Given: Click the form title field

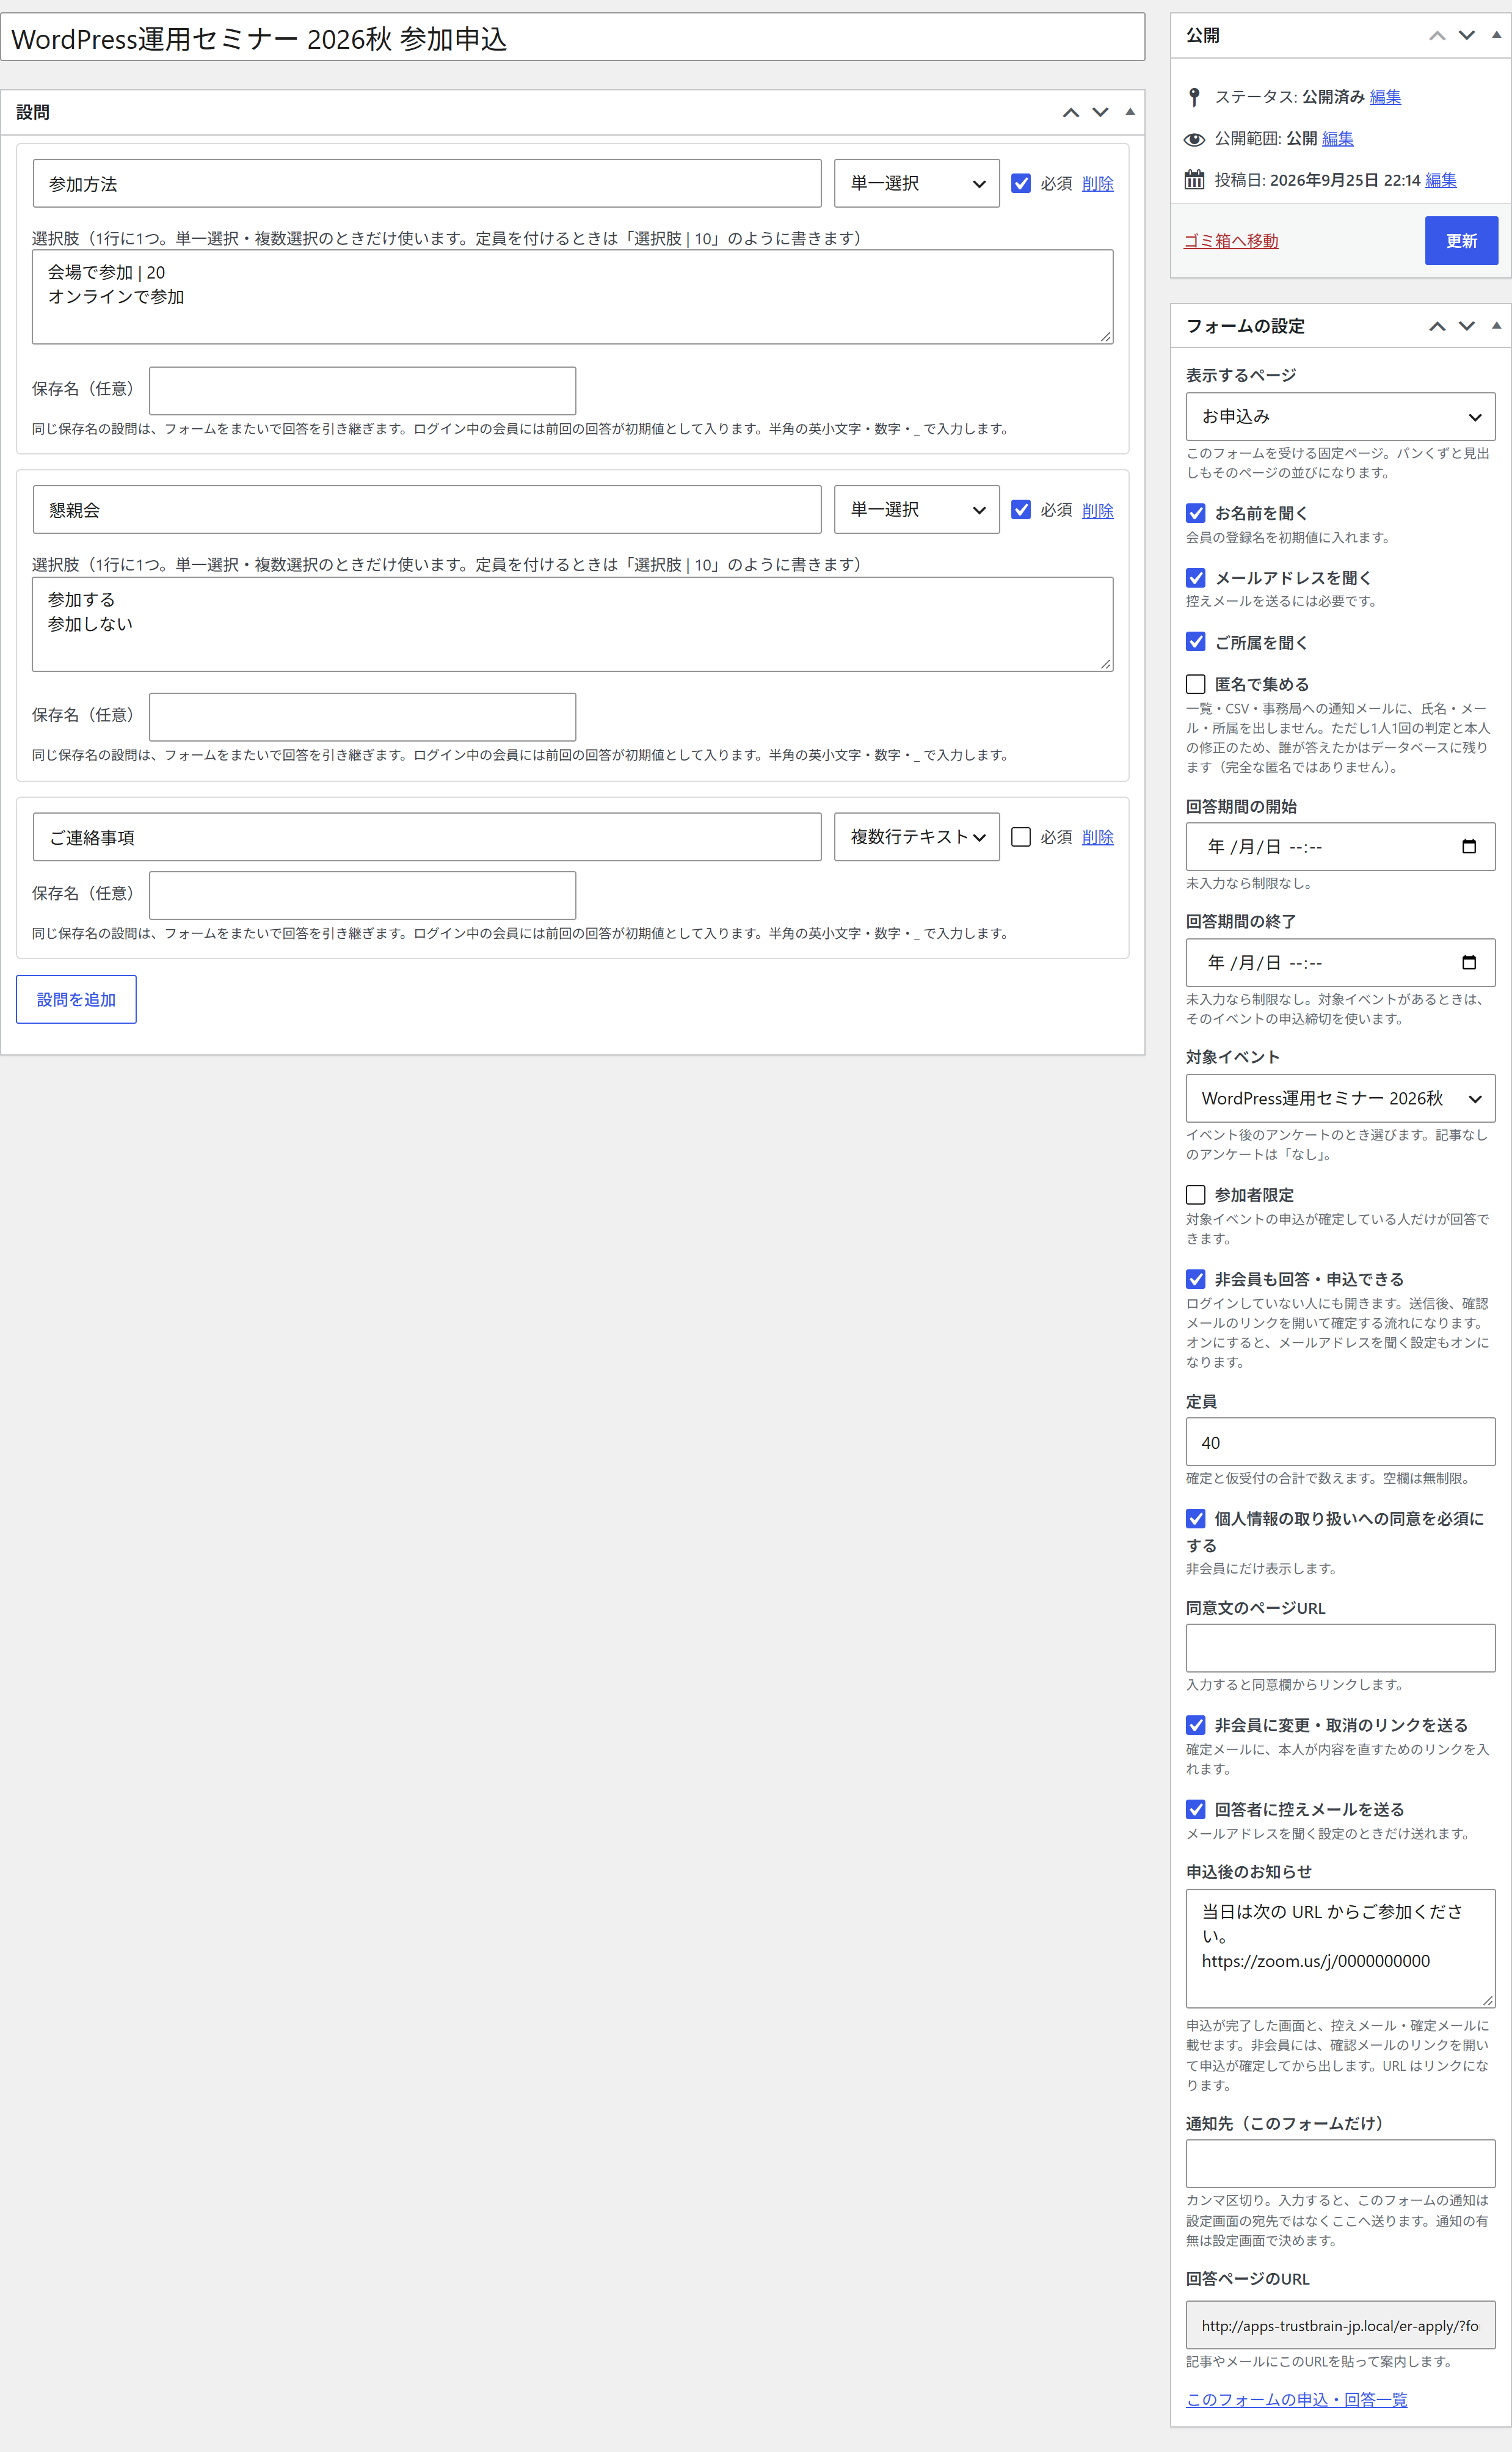Looking at the screenshot, I should pos(572,38).
